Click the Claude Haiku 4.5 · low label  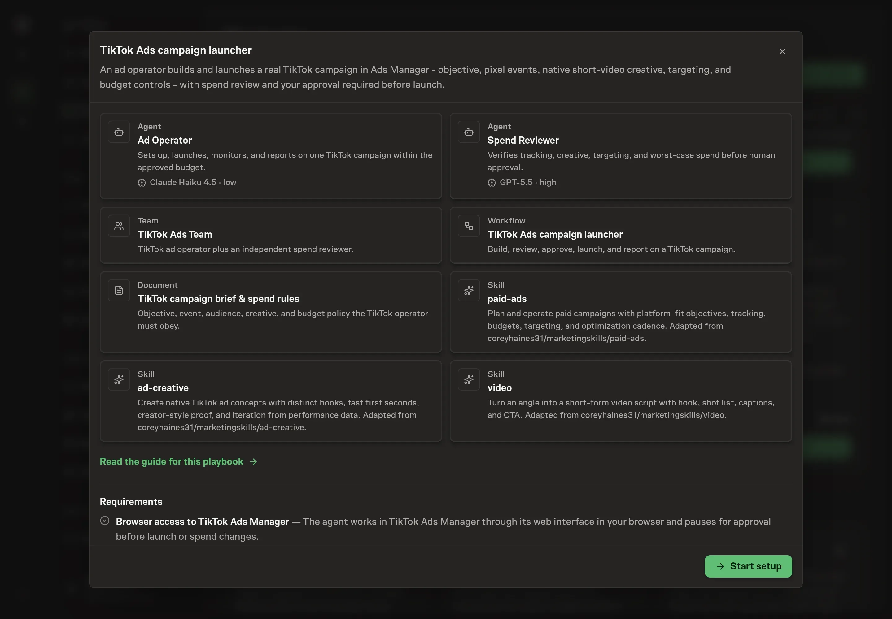[x=193, y=182]
